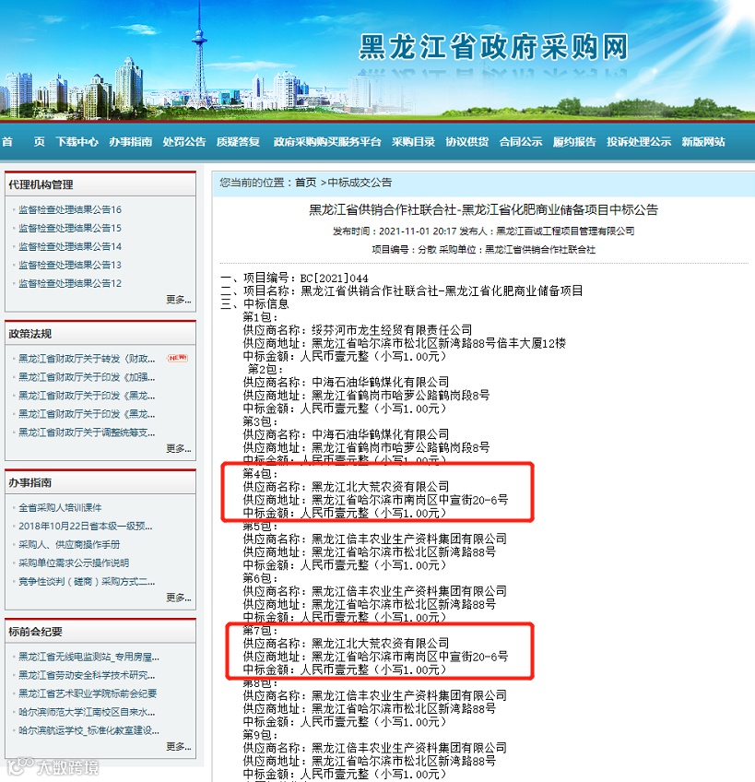Image resolution: width=755 pixels, height=782 pixels.
Task: Open 监督检查处理结果公告14 link
Action: pos(70,246)
